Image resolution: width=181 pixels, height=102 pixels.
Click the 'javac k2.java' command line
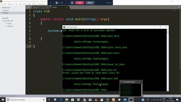[x=93, y=64]
